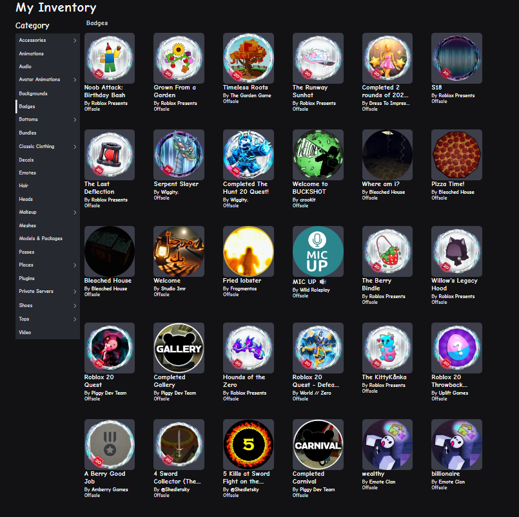Open the Models & Packages category

(x=48, y=239)
